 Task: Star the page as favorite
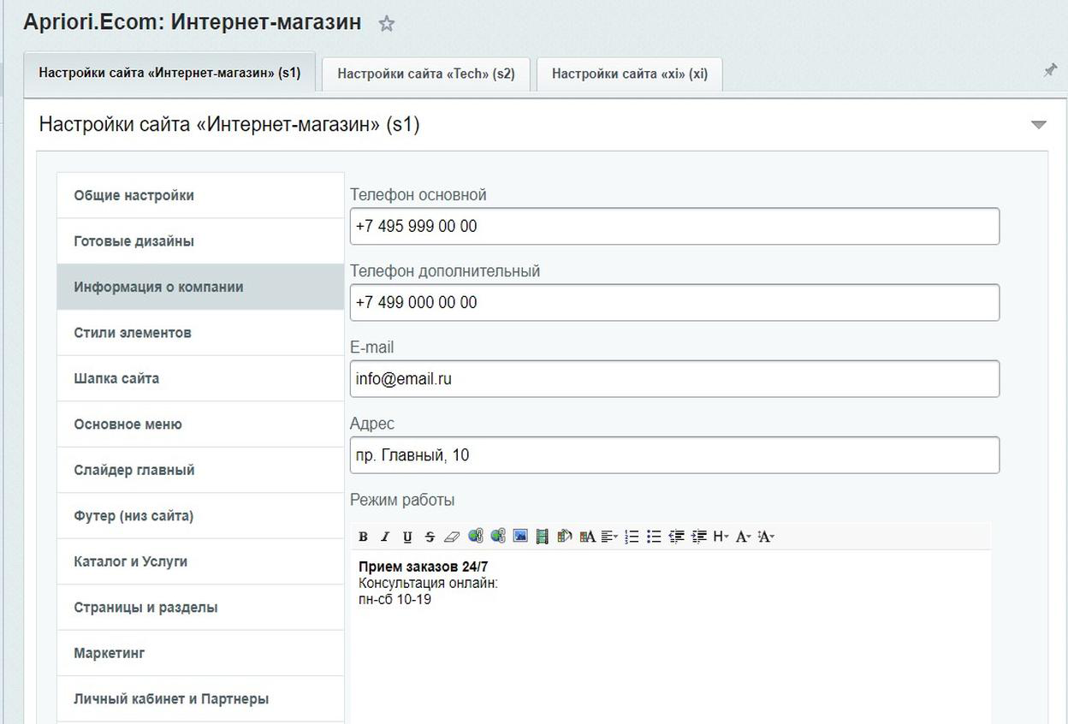(x=387, y=24)
